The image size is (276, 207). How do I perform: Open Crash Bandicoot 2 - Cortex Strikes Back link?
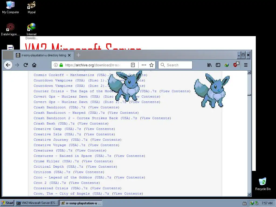point(85,118)
